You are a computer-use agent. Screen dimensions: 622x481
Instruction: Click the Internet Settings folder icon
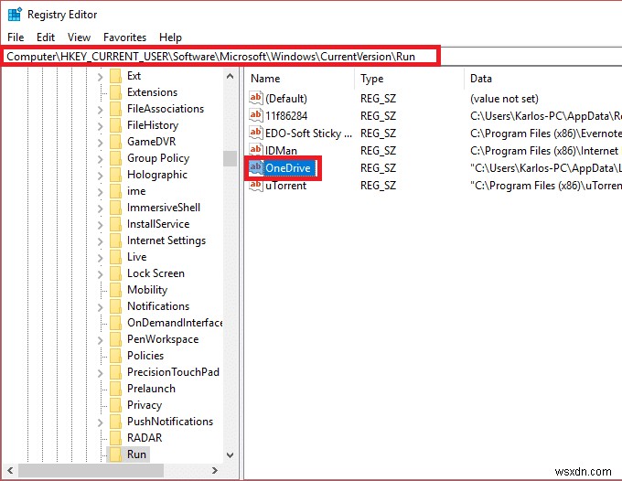115,240
